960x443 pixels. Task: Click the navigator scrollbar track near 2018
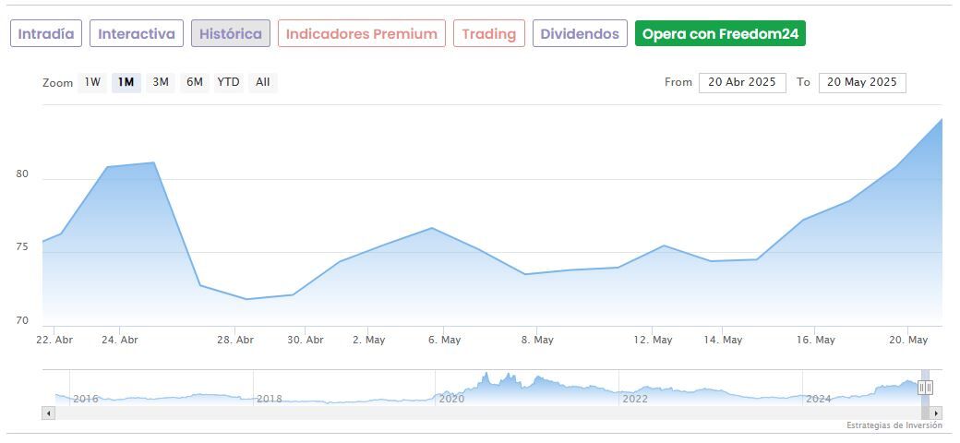(268, 413)
